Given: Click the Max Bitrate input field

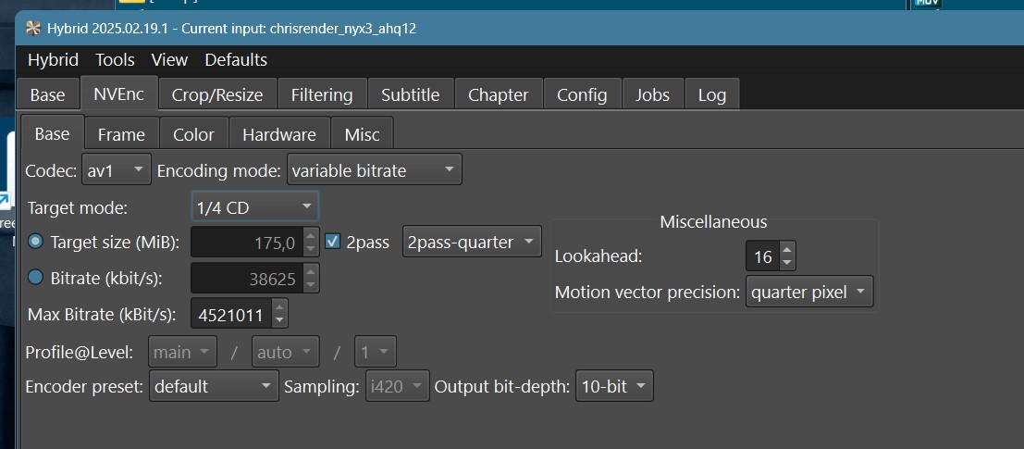Looking at the screenshot, I should click(x=231, y=315).
